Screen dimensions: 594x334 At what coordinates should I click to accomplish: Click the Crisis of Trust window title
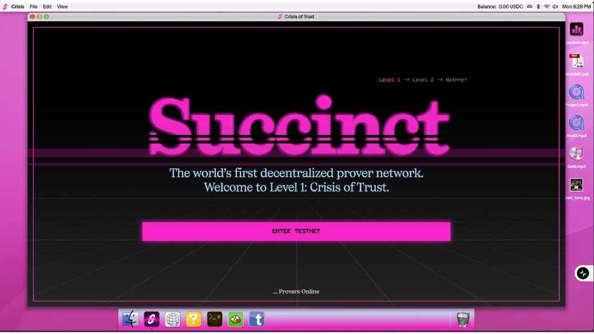tap(299, 17)
